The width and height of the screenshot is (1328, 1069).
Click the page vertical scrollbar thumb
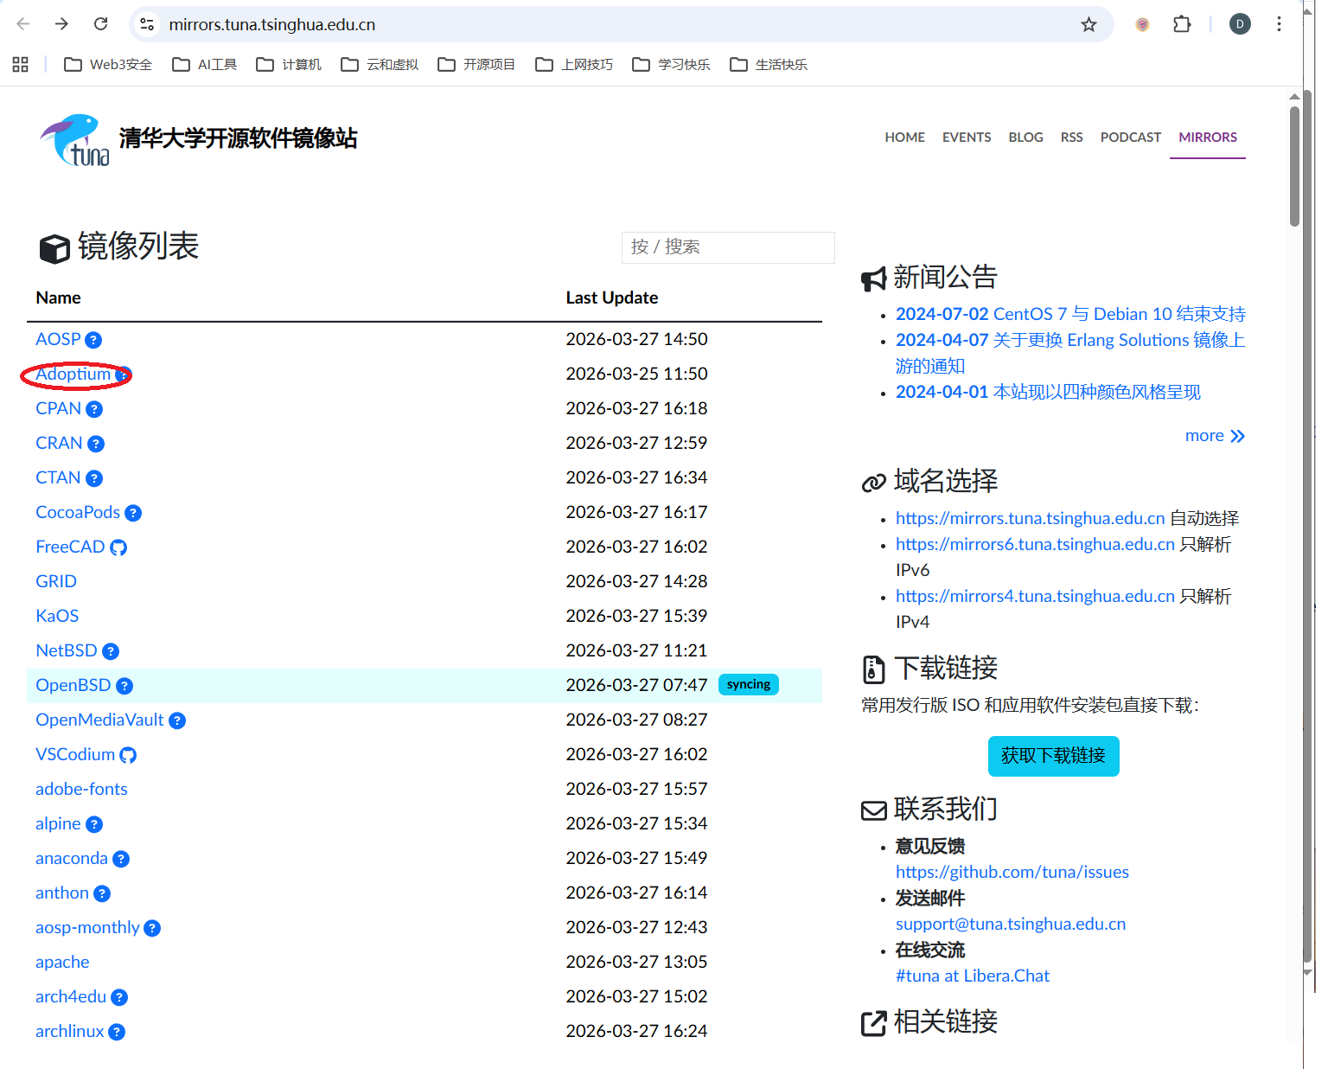click(1294, 164)
